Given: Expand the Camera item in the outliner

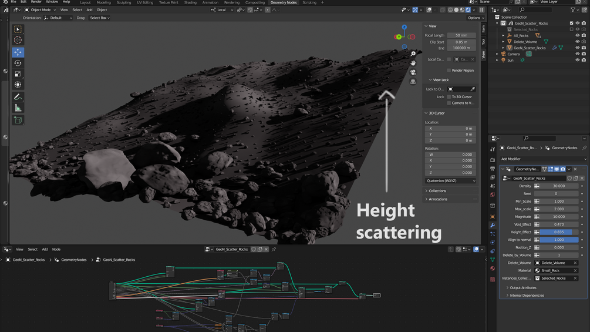Looking at the screenshot, I should 498,54.
